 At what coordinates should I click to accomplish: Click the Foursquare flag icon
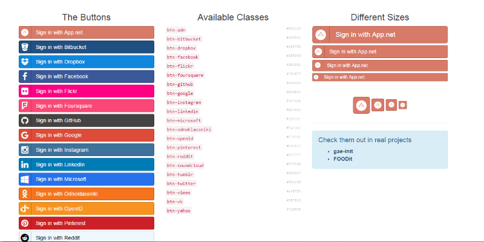coord(25,106)
